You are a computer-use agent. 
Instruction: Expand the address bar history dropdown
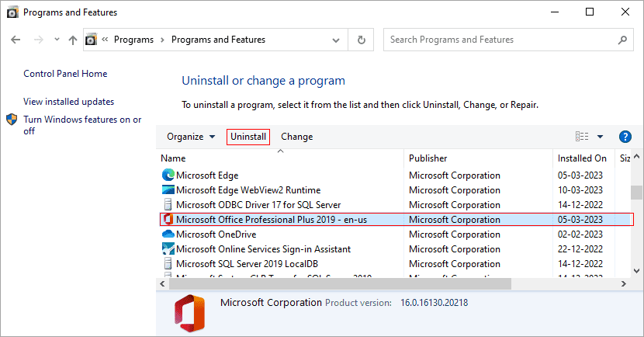[x=335, y=40]
